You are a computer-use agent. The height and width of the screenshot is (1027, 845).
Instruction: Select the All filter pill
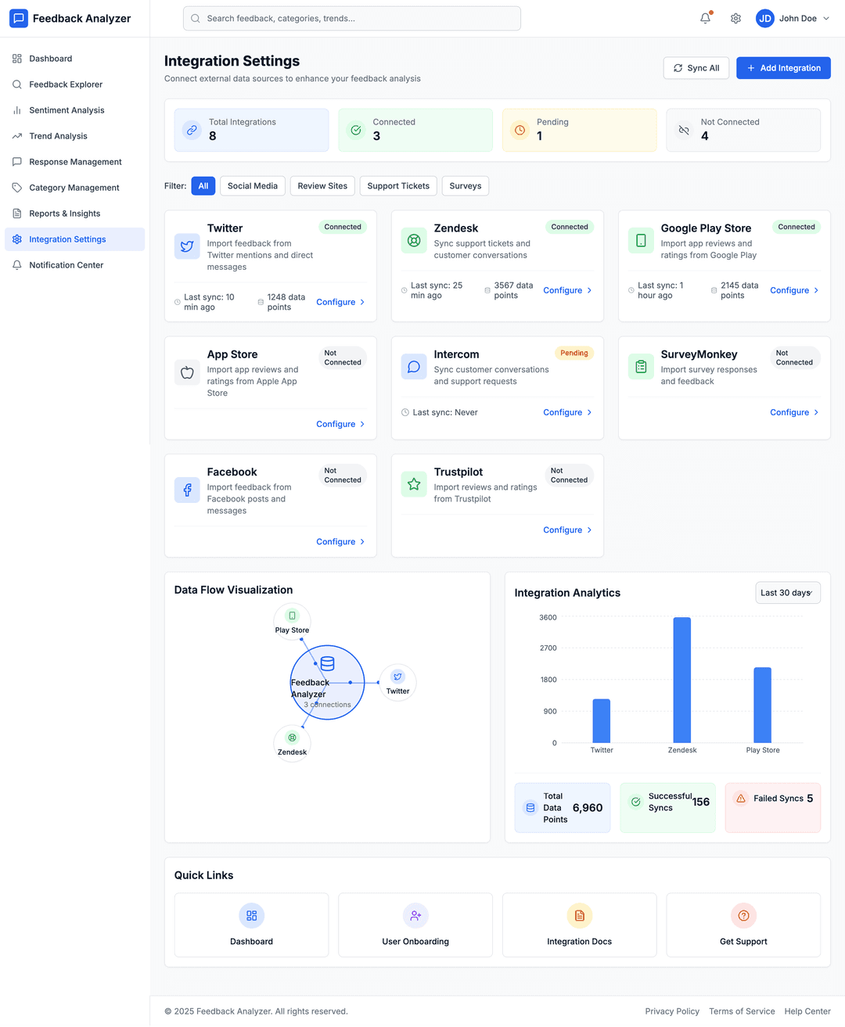click(203, 185)
